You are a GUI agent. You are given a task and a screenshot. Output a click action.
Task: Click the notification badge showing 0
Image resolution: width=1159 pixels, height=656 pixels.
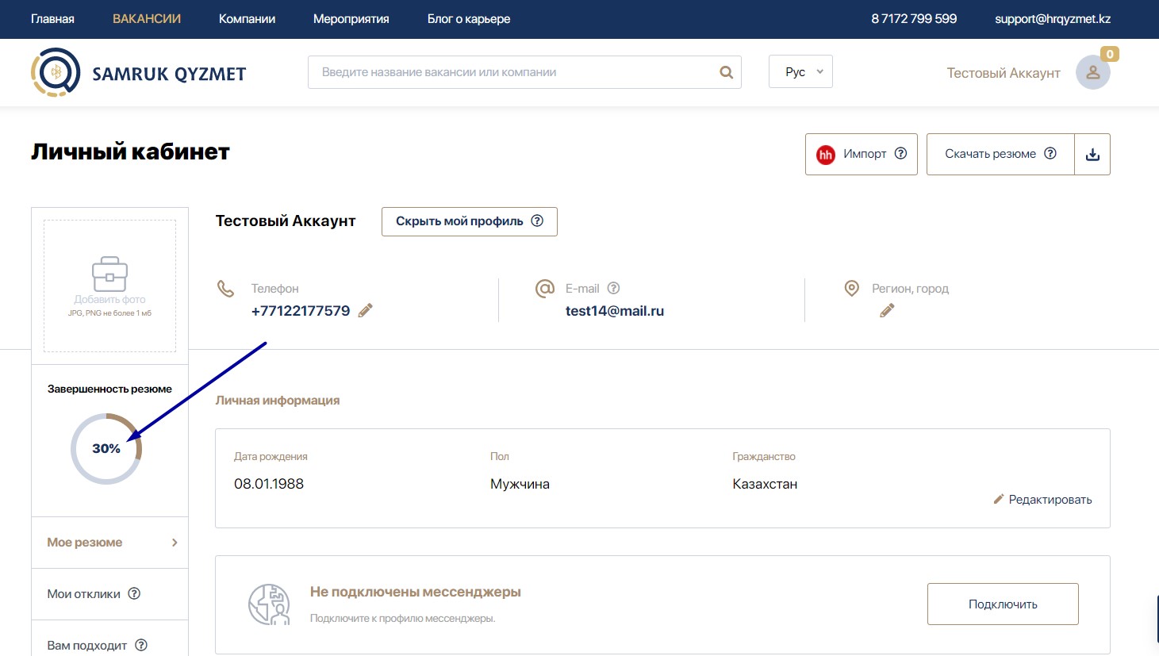[1110, 54]
